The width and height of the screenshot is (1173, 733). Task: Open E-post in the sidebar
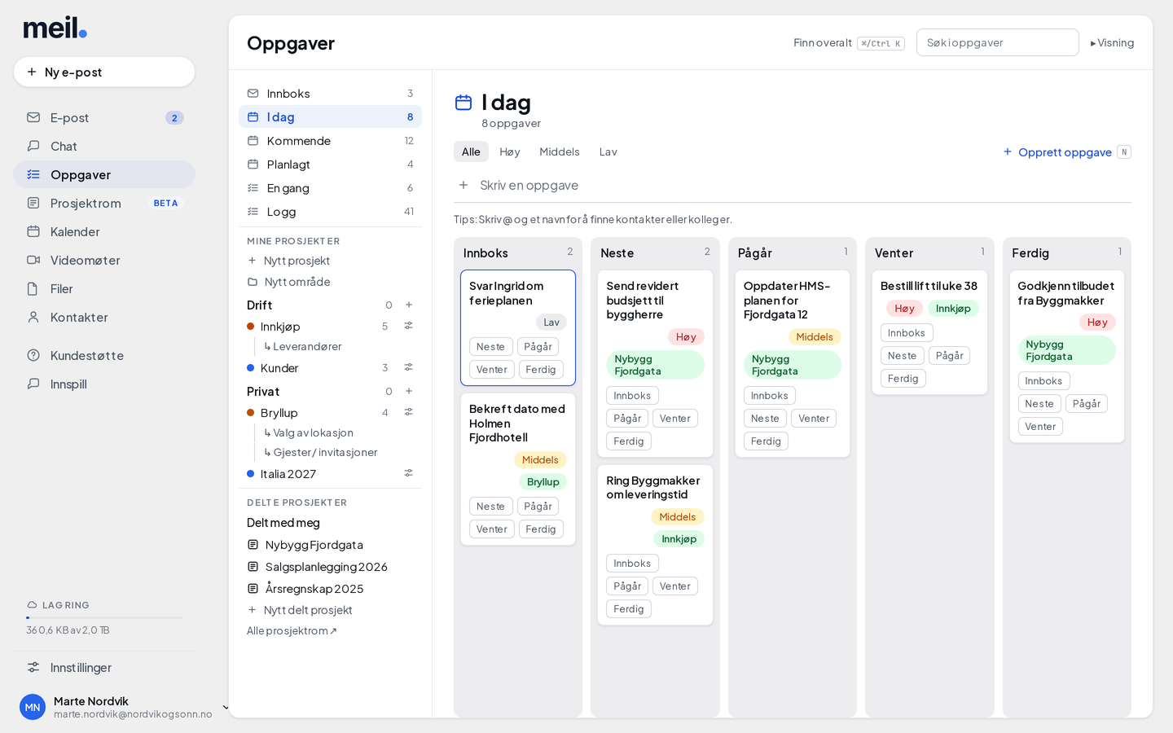104,117
